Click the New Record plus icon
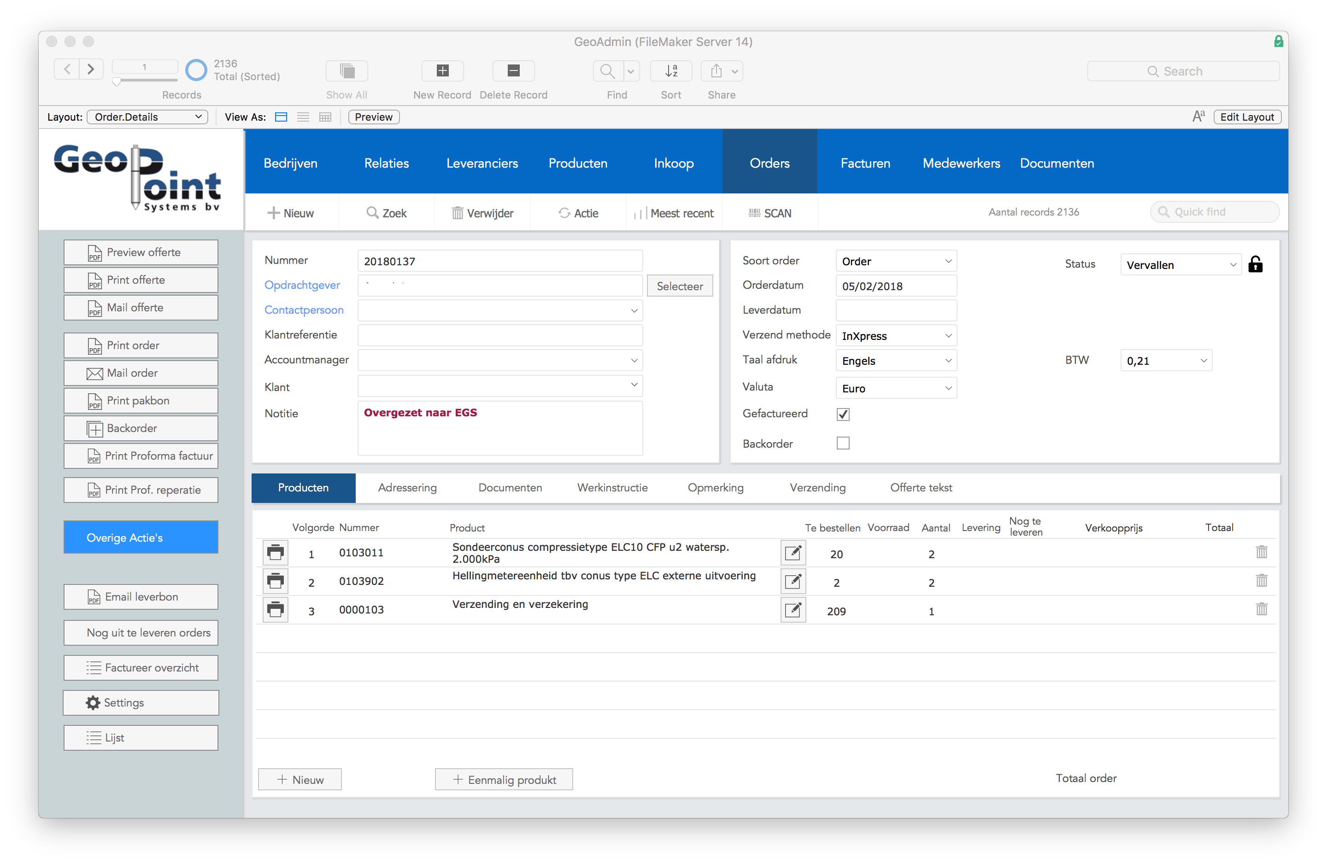 pos(442,71)
